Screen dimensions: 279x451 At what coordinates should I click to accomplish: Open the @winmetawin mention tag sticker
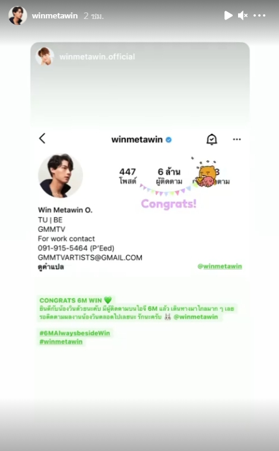pos(220,266)
